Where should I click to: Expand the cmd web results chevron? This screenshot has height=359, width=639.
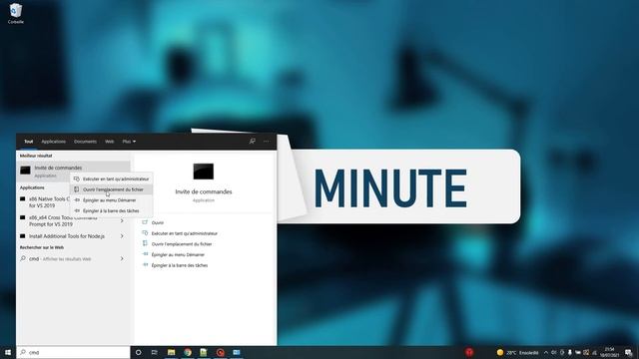pos(122,259)
